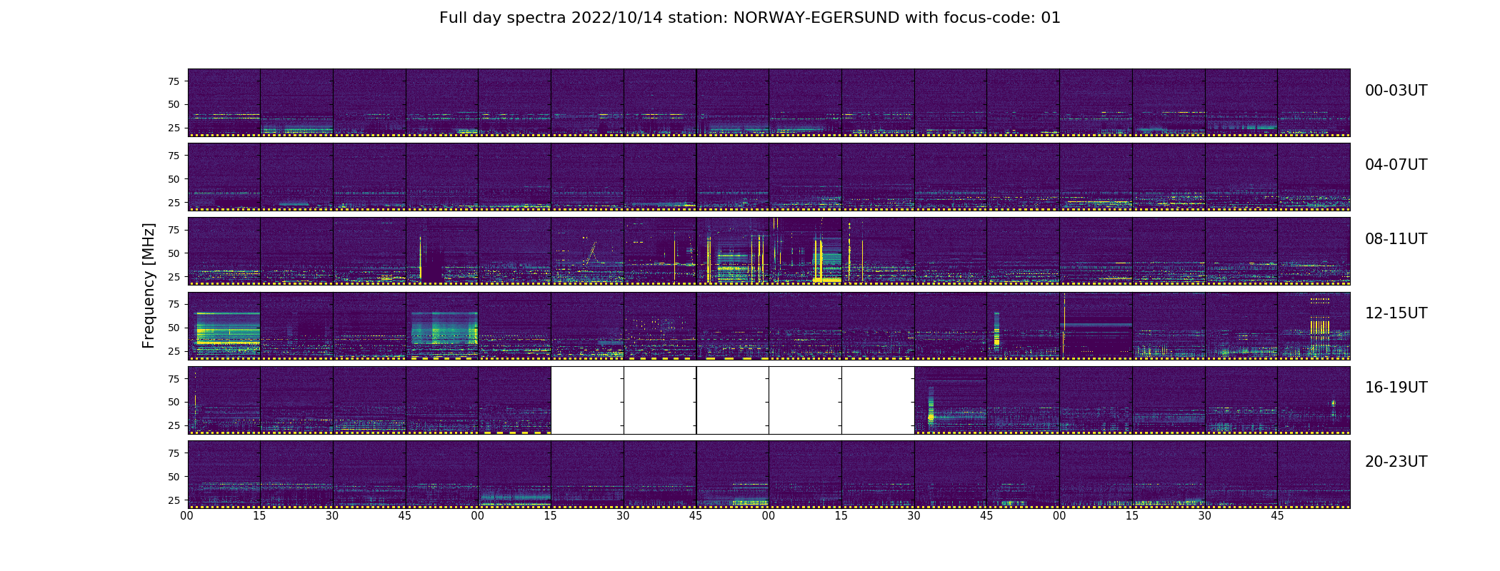Image resolution: width=1500 pixels, height=571 pixels.
Task: Click the last blank white panel in 16-19UT row
Action: click(x=878, y=400)
